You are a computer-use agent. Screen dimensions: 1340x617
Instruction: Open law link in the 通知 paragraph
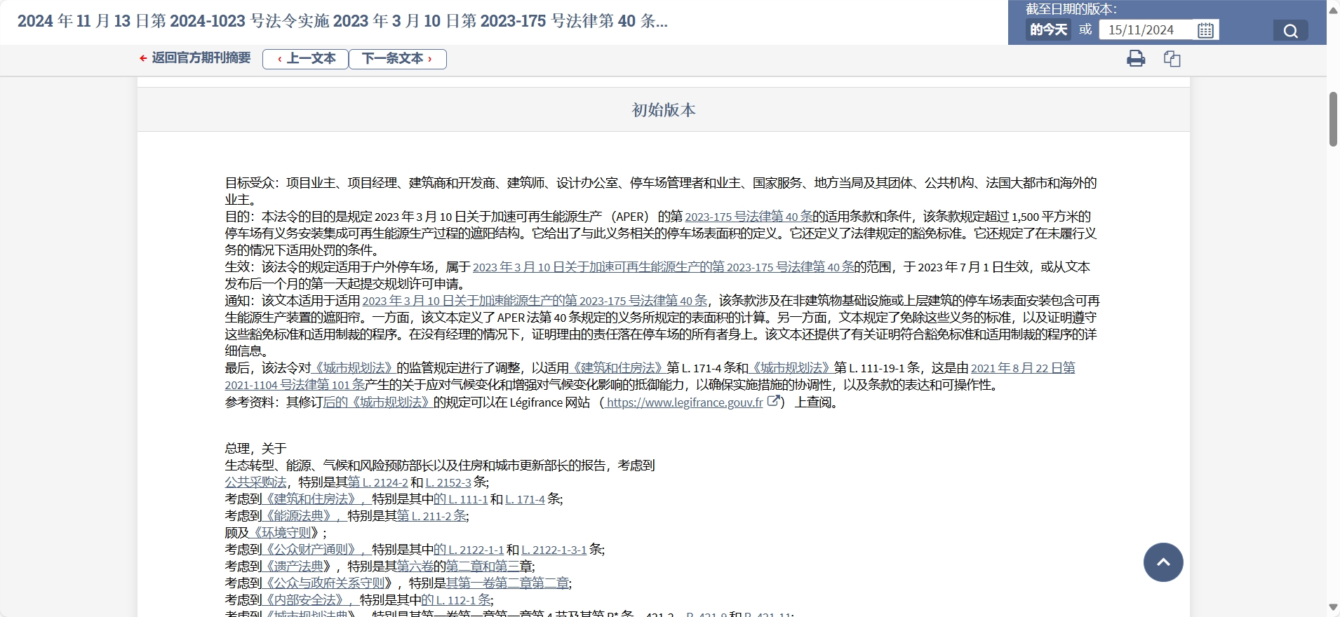(535, 301)
